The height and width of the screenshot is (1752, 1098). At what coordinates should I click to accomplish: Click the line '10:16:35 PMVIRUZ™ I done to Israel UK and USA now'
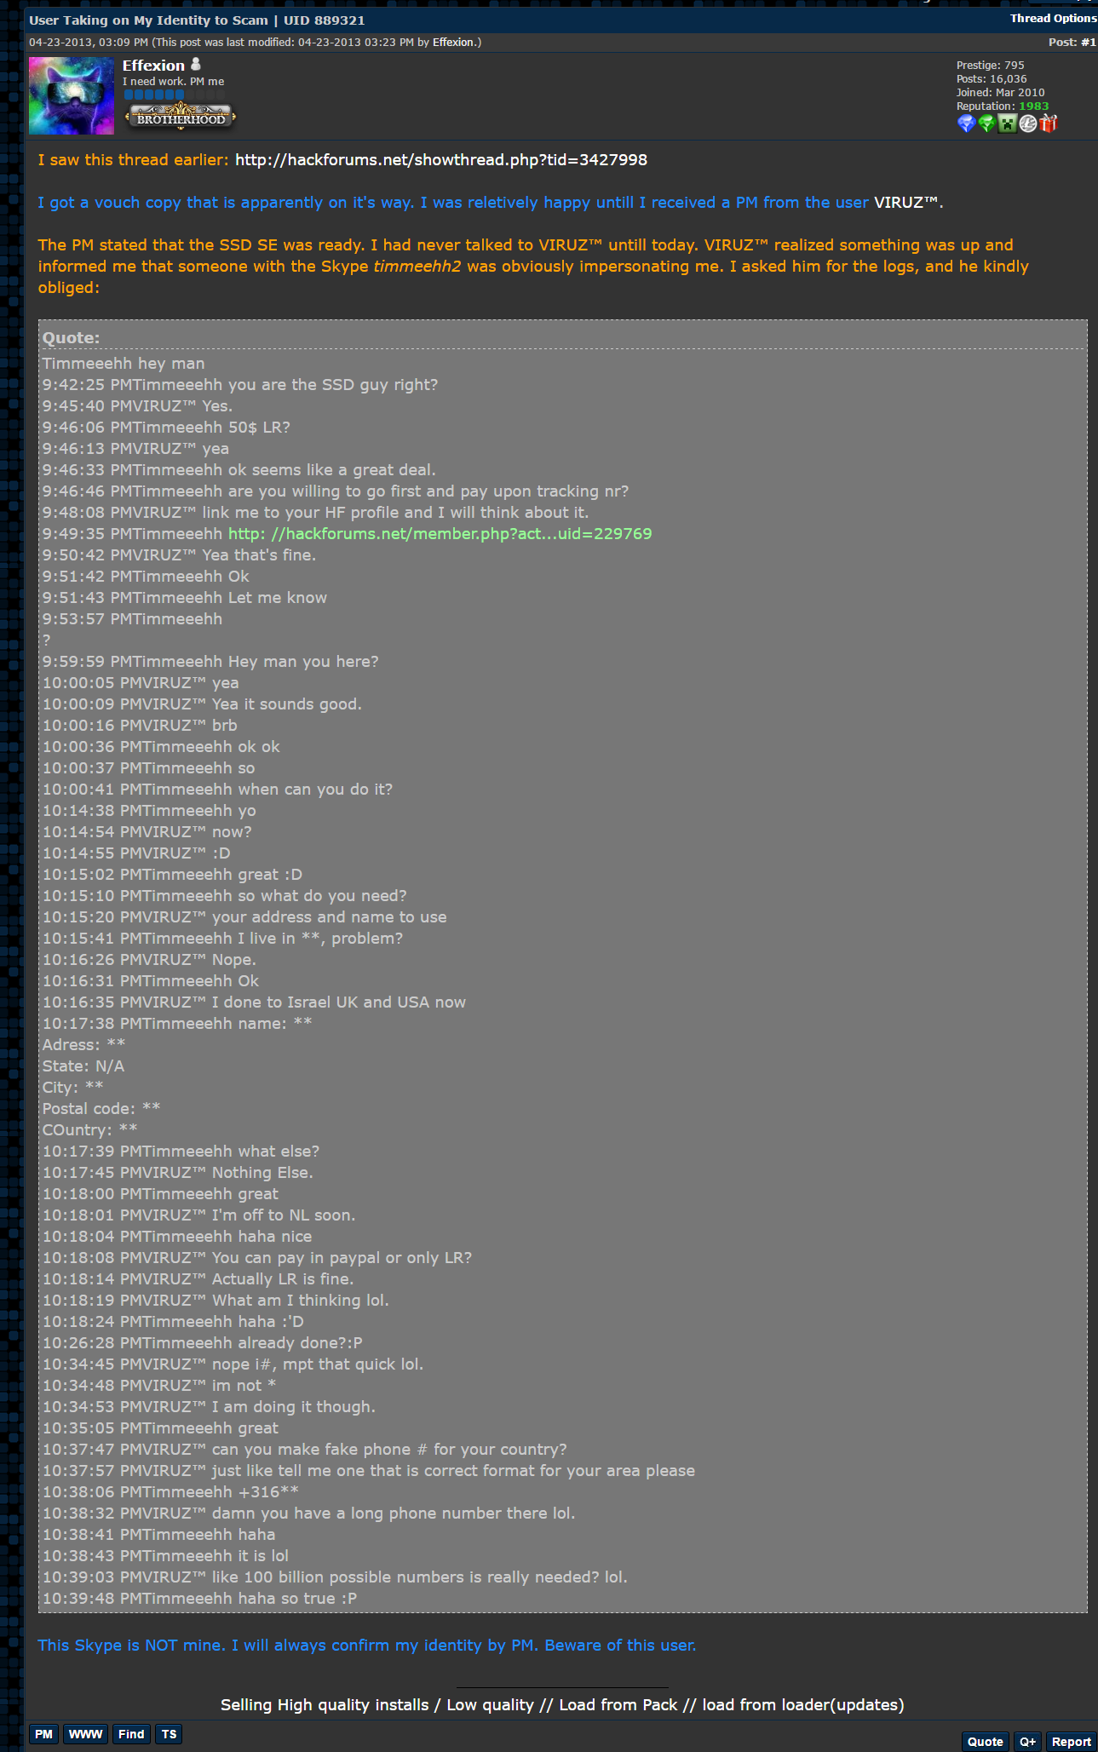(x=254, y=1002)
